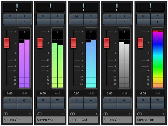Open channel settings E on white-meter strip
This screenshot has height=126, width=168.
[x=124, y=22]
